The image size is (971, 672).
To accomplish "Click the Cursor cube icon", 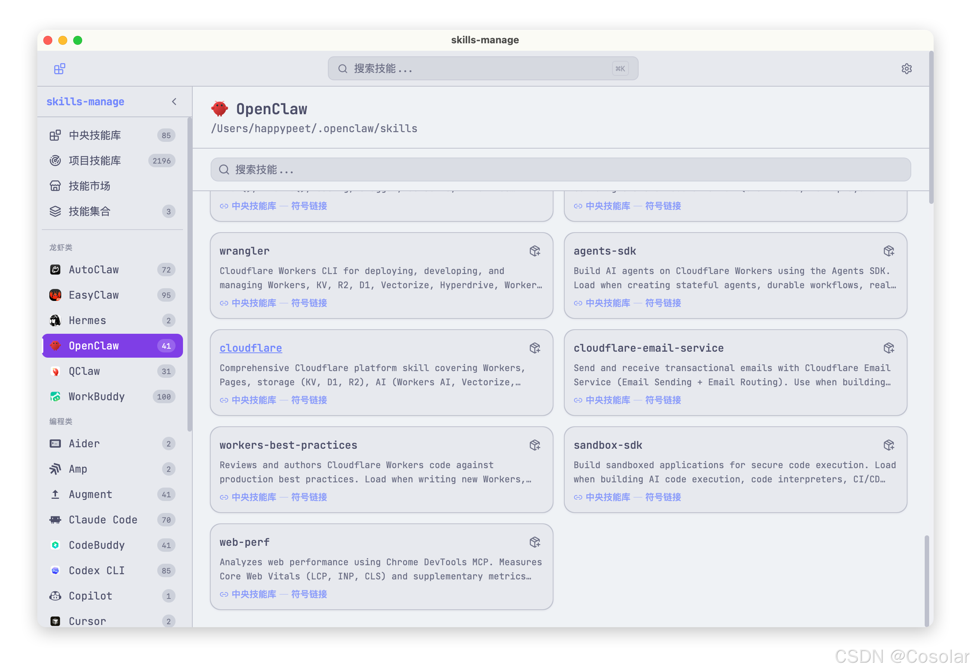I will point(55,620).
